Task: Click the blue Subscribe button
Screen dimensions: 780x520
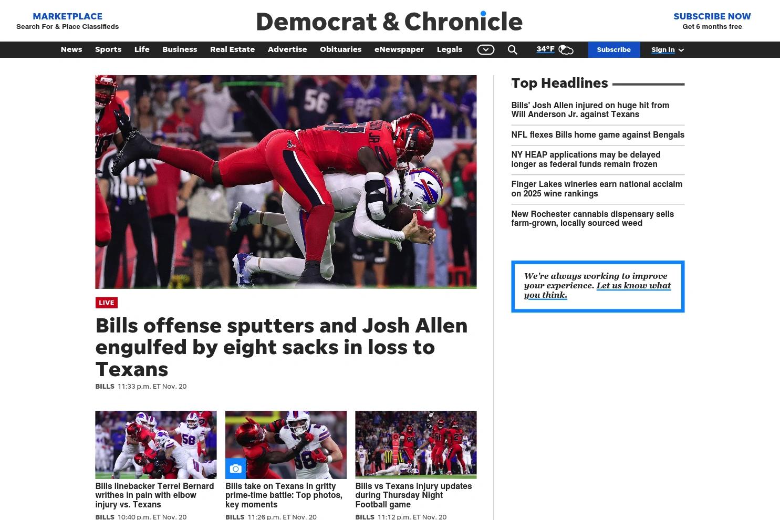Action: click(614, 50)
